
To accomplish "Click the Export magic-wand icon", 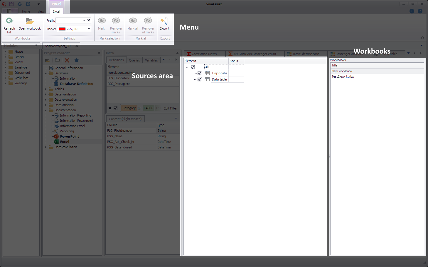I will tap(164, 21).
